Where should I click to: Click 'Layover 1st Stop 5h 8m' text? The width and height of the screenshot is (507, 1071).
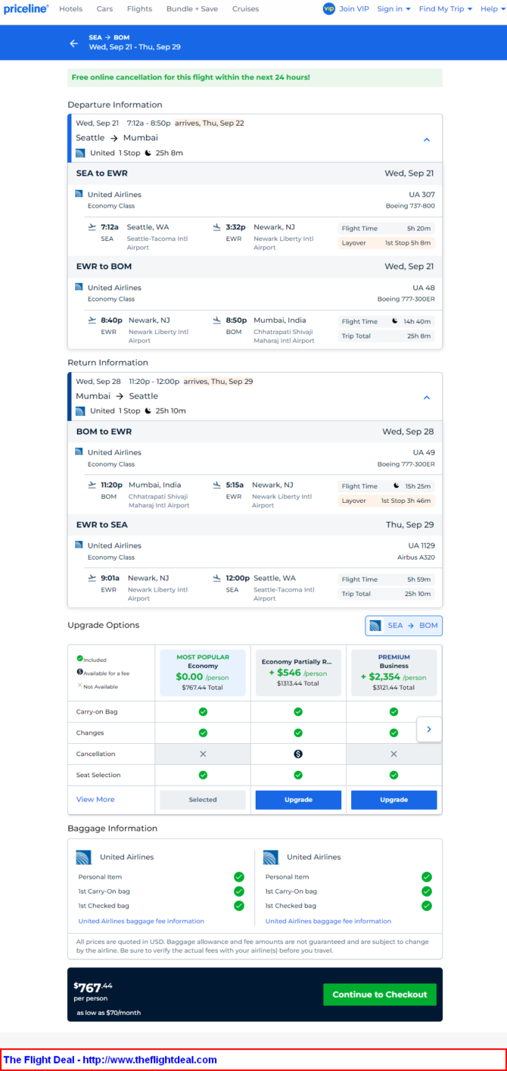click(386, 243)
